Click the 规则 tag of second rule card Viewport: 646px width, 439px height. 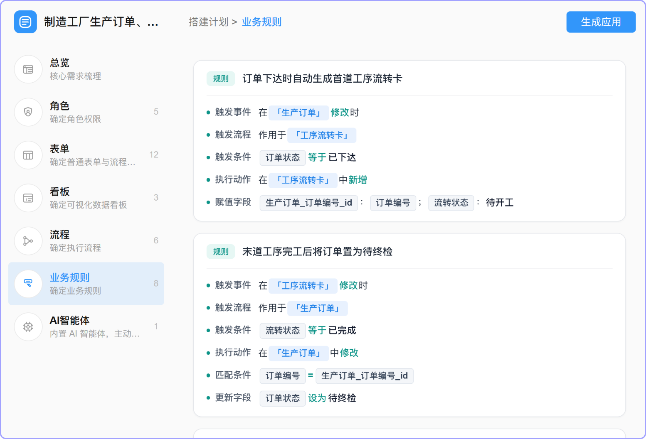click(x=221, y=252)
